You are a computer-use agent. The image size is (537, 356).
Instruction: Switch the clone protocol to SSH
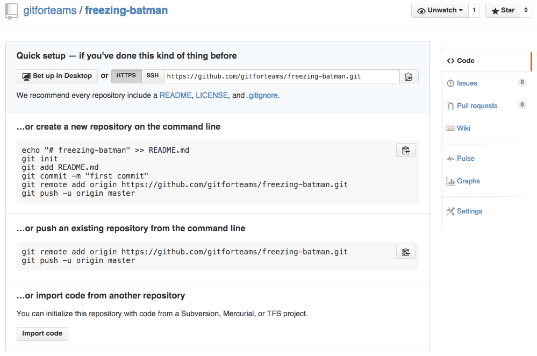[x=152, y=76]
